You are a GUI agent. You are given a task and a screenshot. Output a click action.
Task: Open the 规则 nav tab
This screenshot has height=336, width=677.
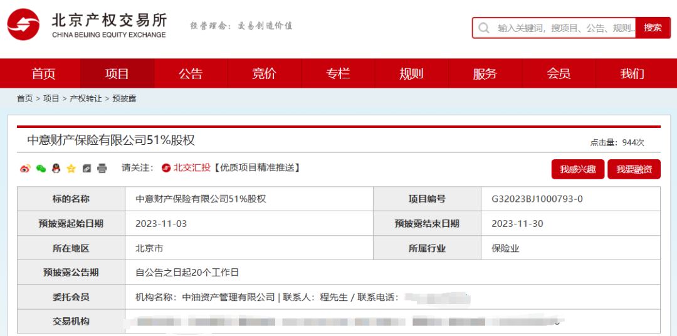(411, 74)
